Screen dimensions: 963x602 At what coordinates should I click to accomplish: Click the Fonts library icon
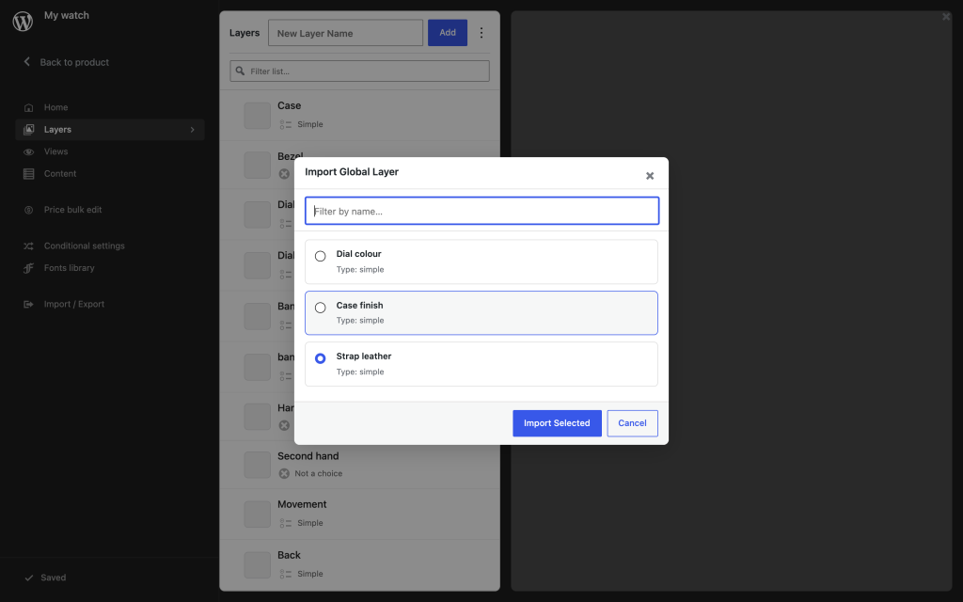click(28, 268)
